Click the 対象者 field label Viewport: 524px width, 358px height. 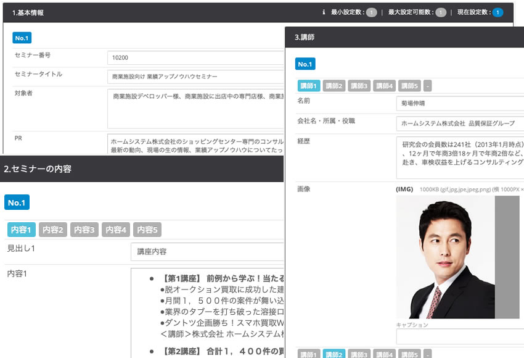(x=23, y=93)
